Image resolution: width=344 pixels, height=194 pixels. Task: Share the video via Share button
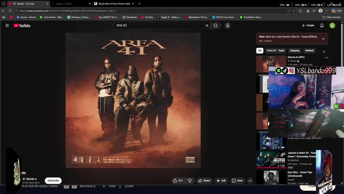pos(204,181)
